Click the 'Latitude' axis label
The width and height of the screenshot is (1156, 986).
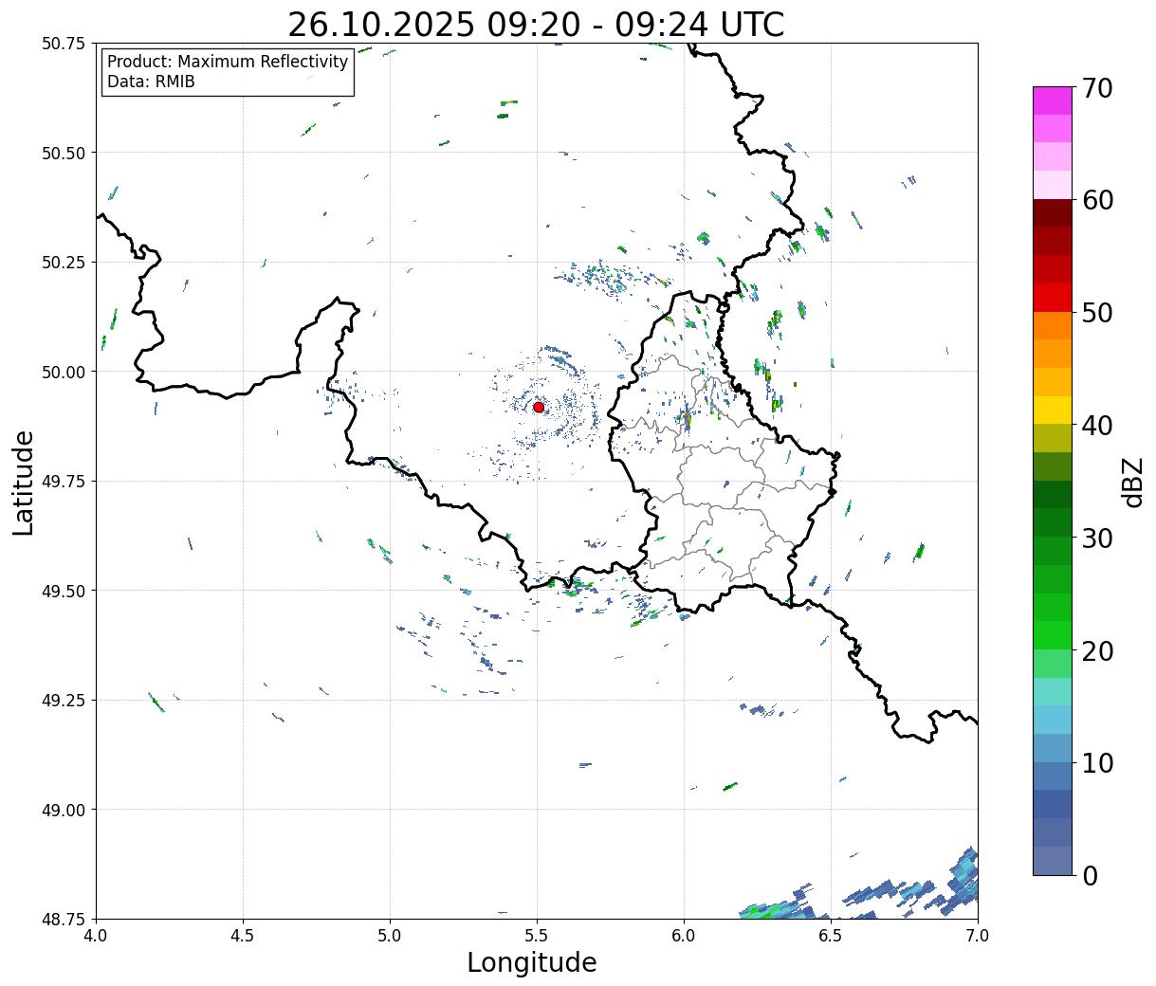(x=24, y=483)
